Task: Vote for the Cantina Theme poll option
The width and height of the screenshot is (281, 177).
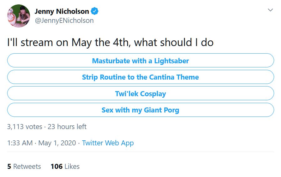Action: tap(140, 77)
